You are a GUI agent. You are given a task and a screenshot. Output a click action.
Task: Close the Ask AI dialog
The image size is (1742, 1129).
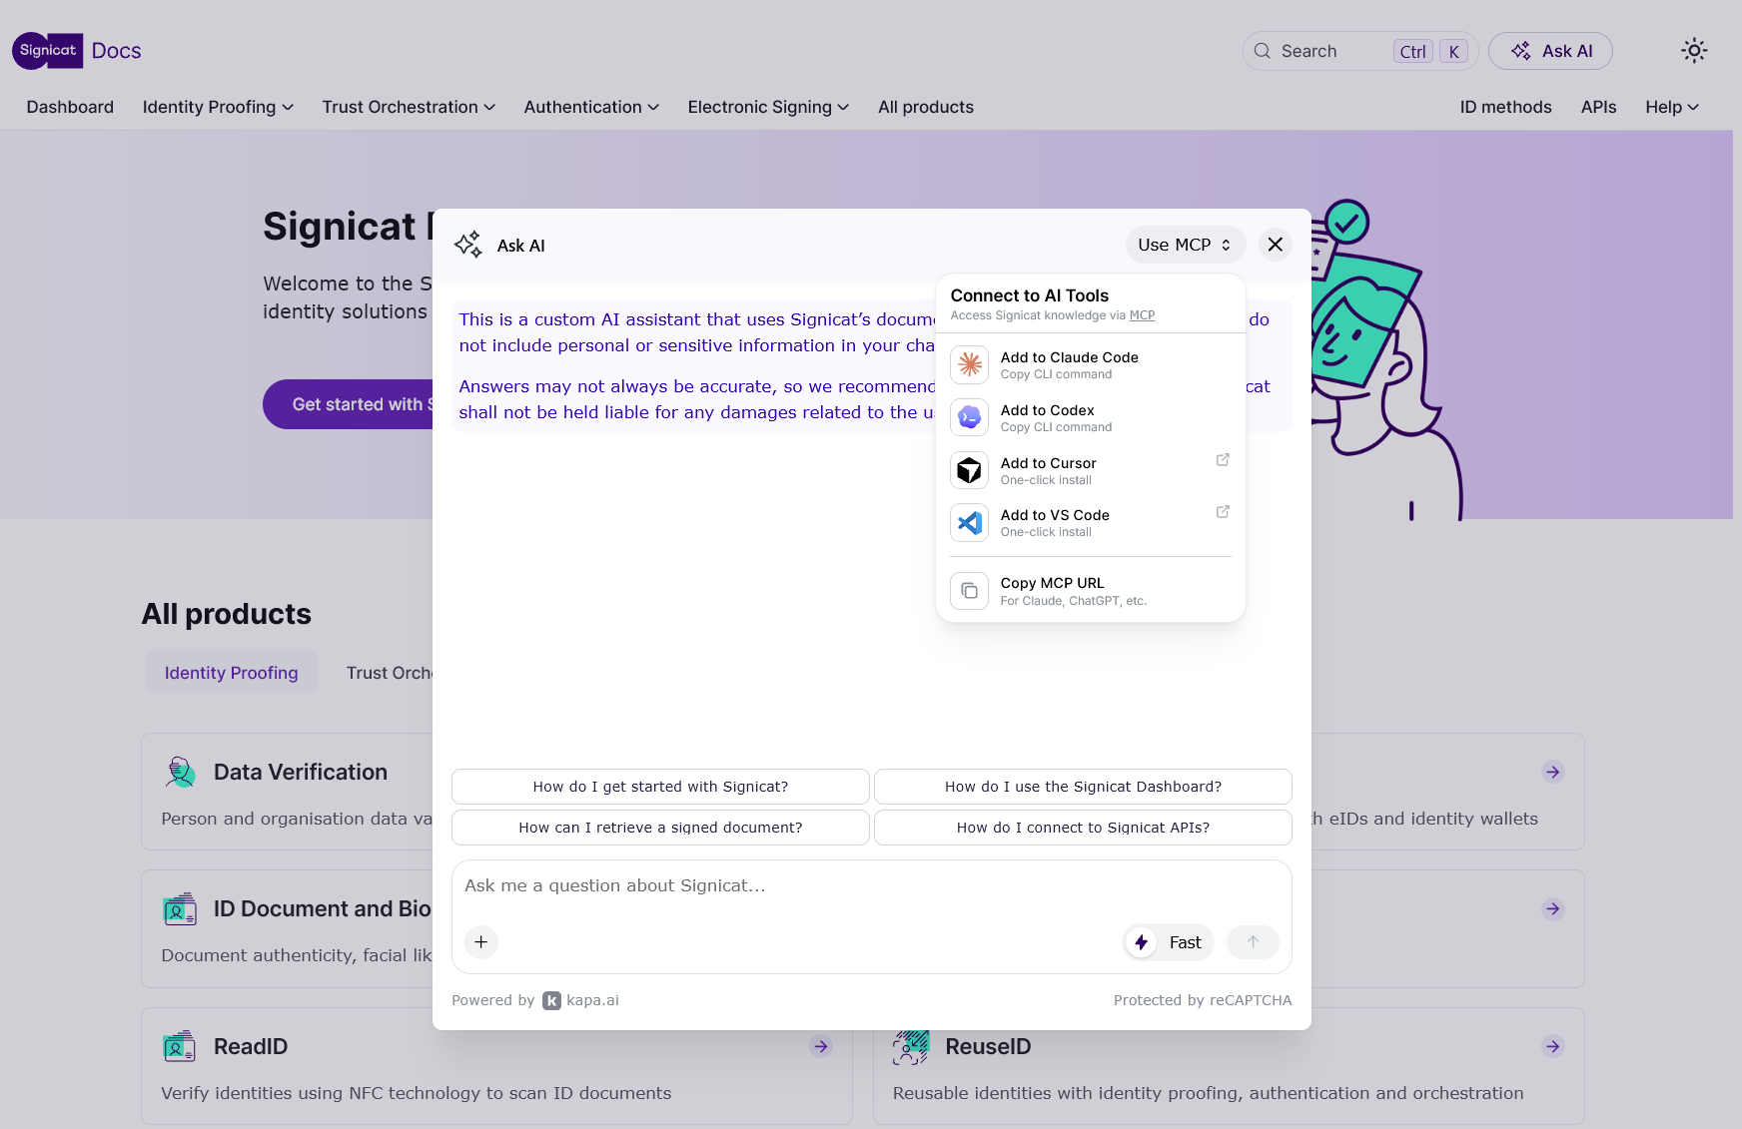tap(1276, 245)
